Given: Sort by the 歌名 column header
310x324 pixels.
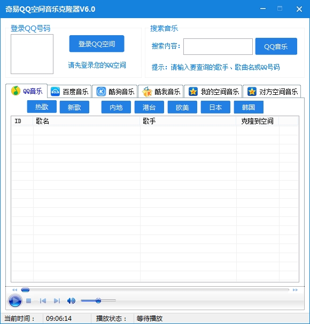Looking at the screenshot, I should tap(87, 121).
